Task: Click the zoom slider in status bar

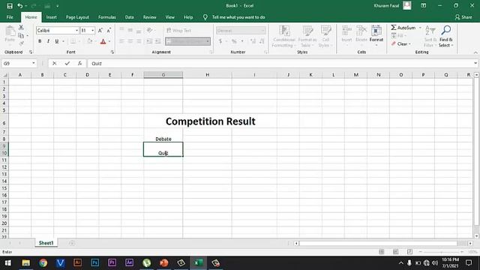Action: pyautogui.click(x=441, y=252)
